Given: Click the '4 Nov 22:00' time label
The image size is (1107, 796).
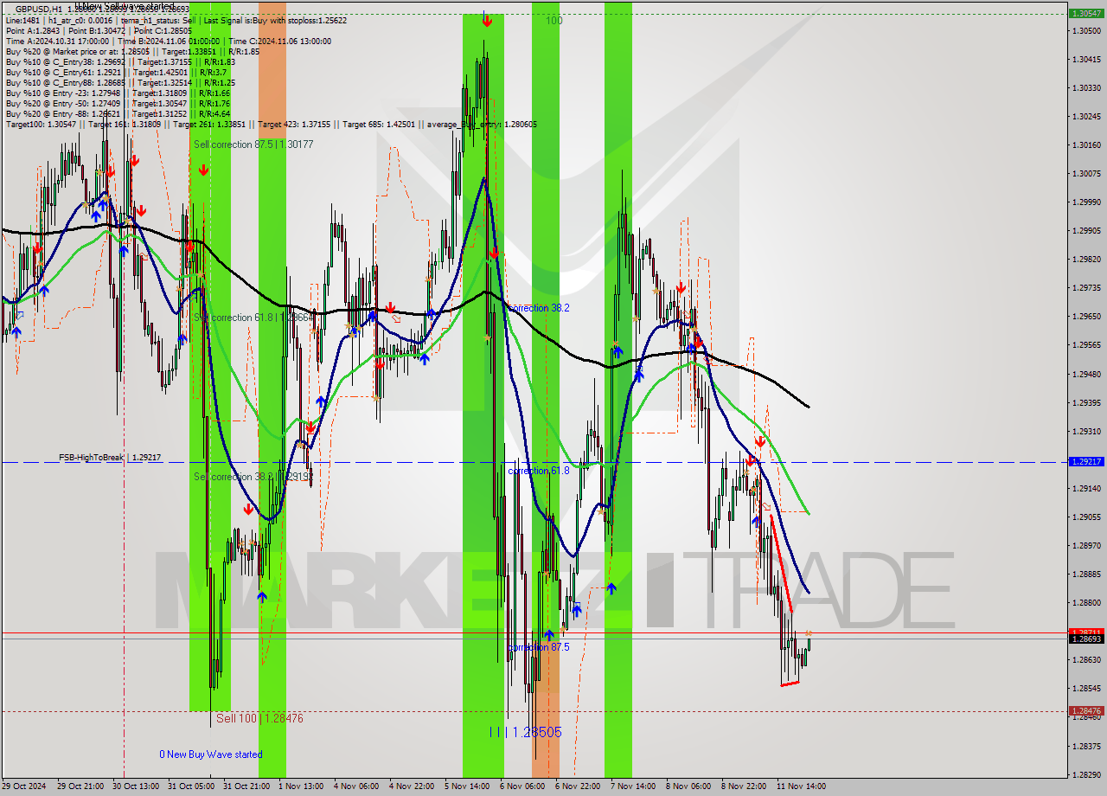Looking at the screenshot, I should pyautogui.click(x=412, y=786).
